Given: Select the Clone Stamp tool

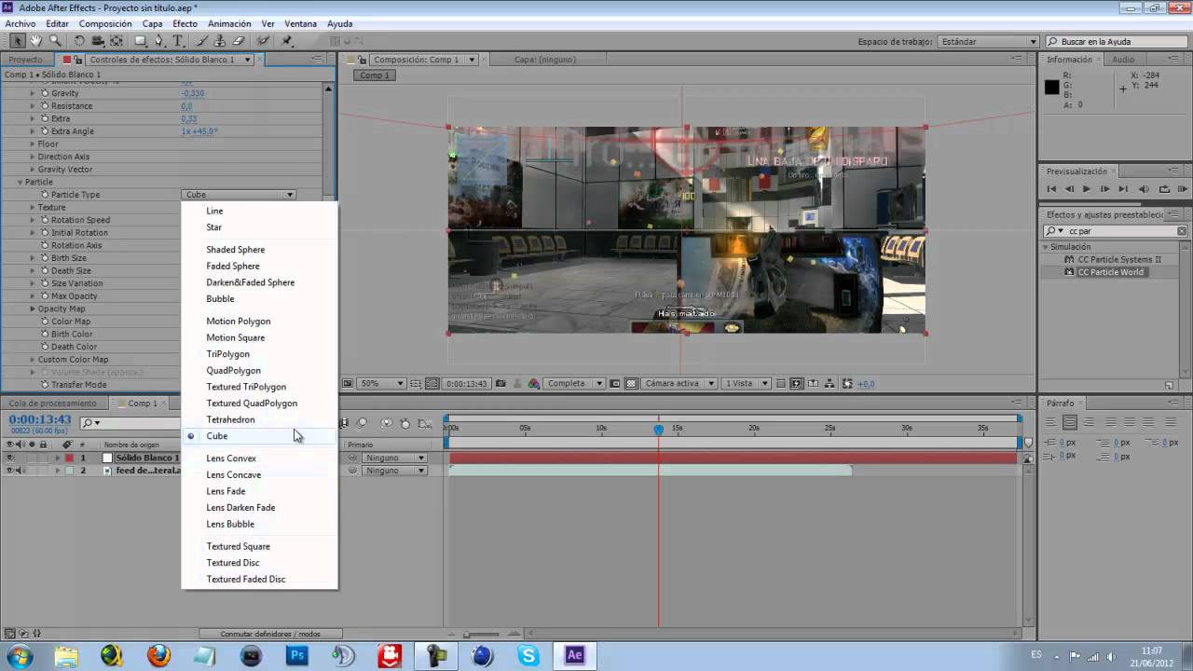Looking at the screenshot, I should pyautogui.click(x=220, y=41).
